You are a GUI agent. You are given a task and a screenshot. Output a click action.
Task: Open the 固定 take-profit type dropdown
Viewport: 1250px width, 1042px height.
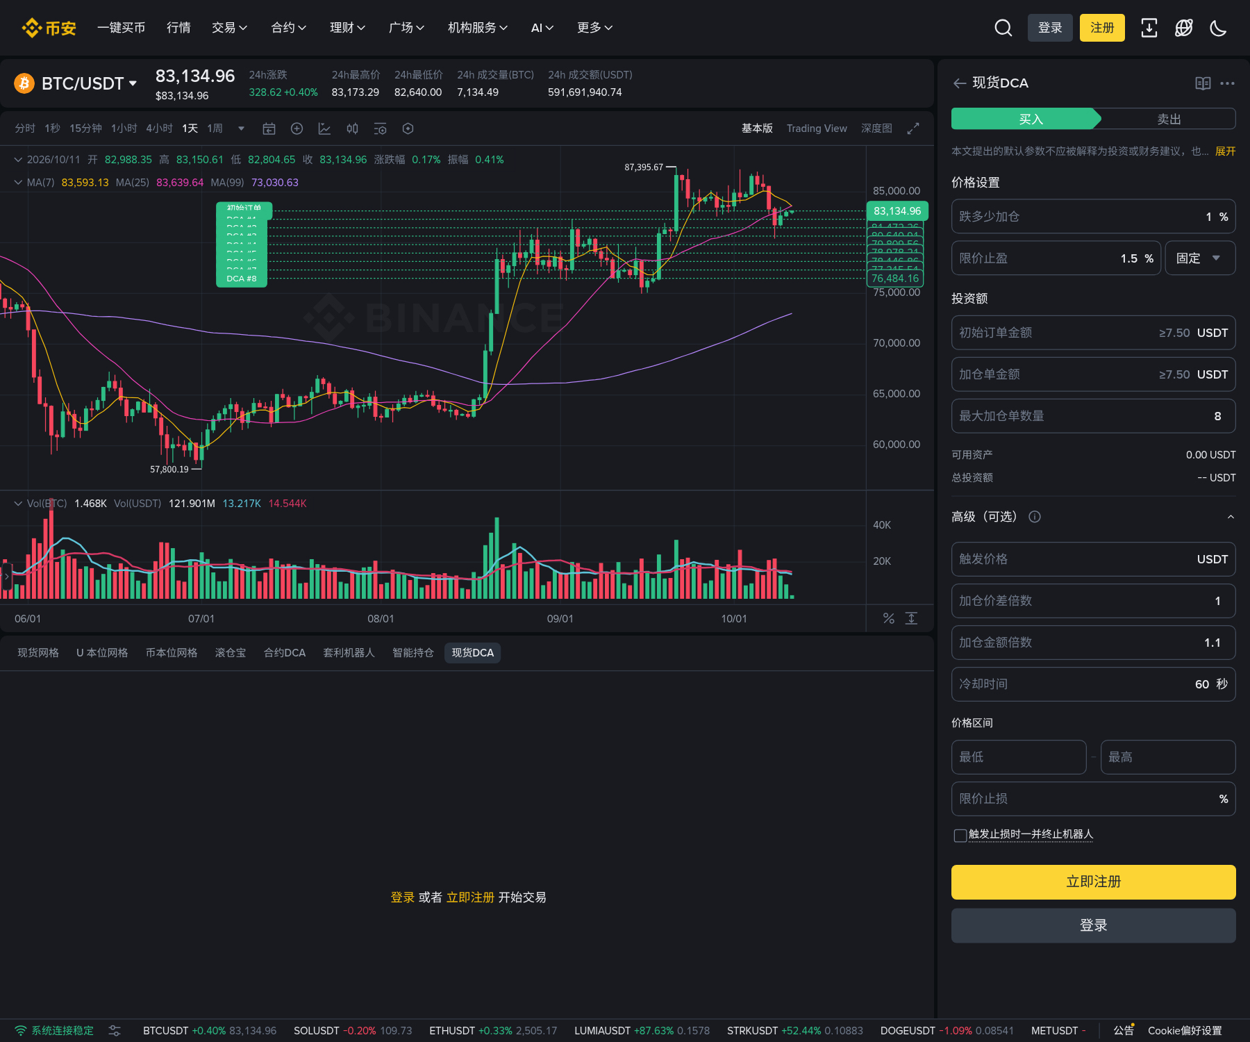[1200, 258]
